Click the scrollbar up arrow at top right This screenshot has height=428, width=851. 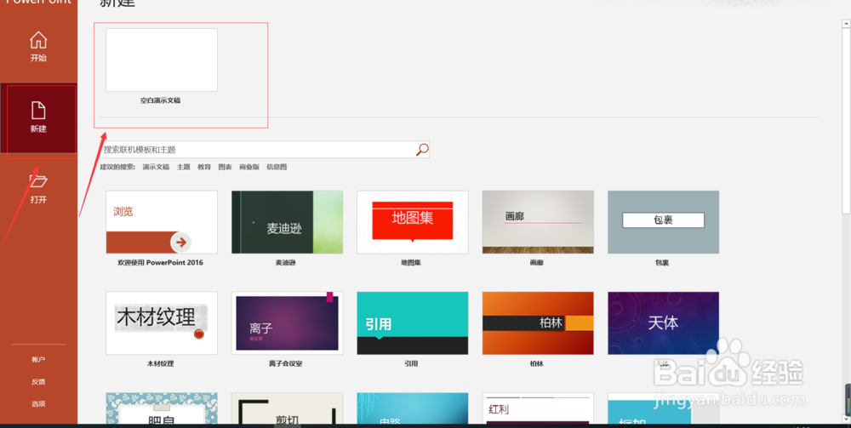846,23
